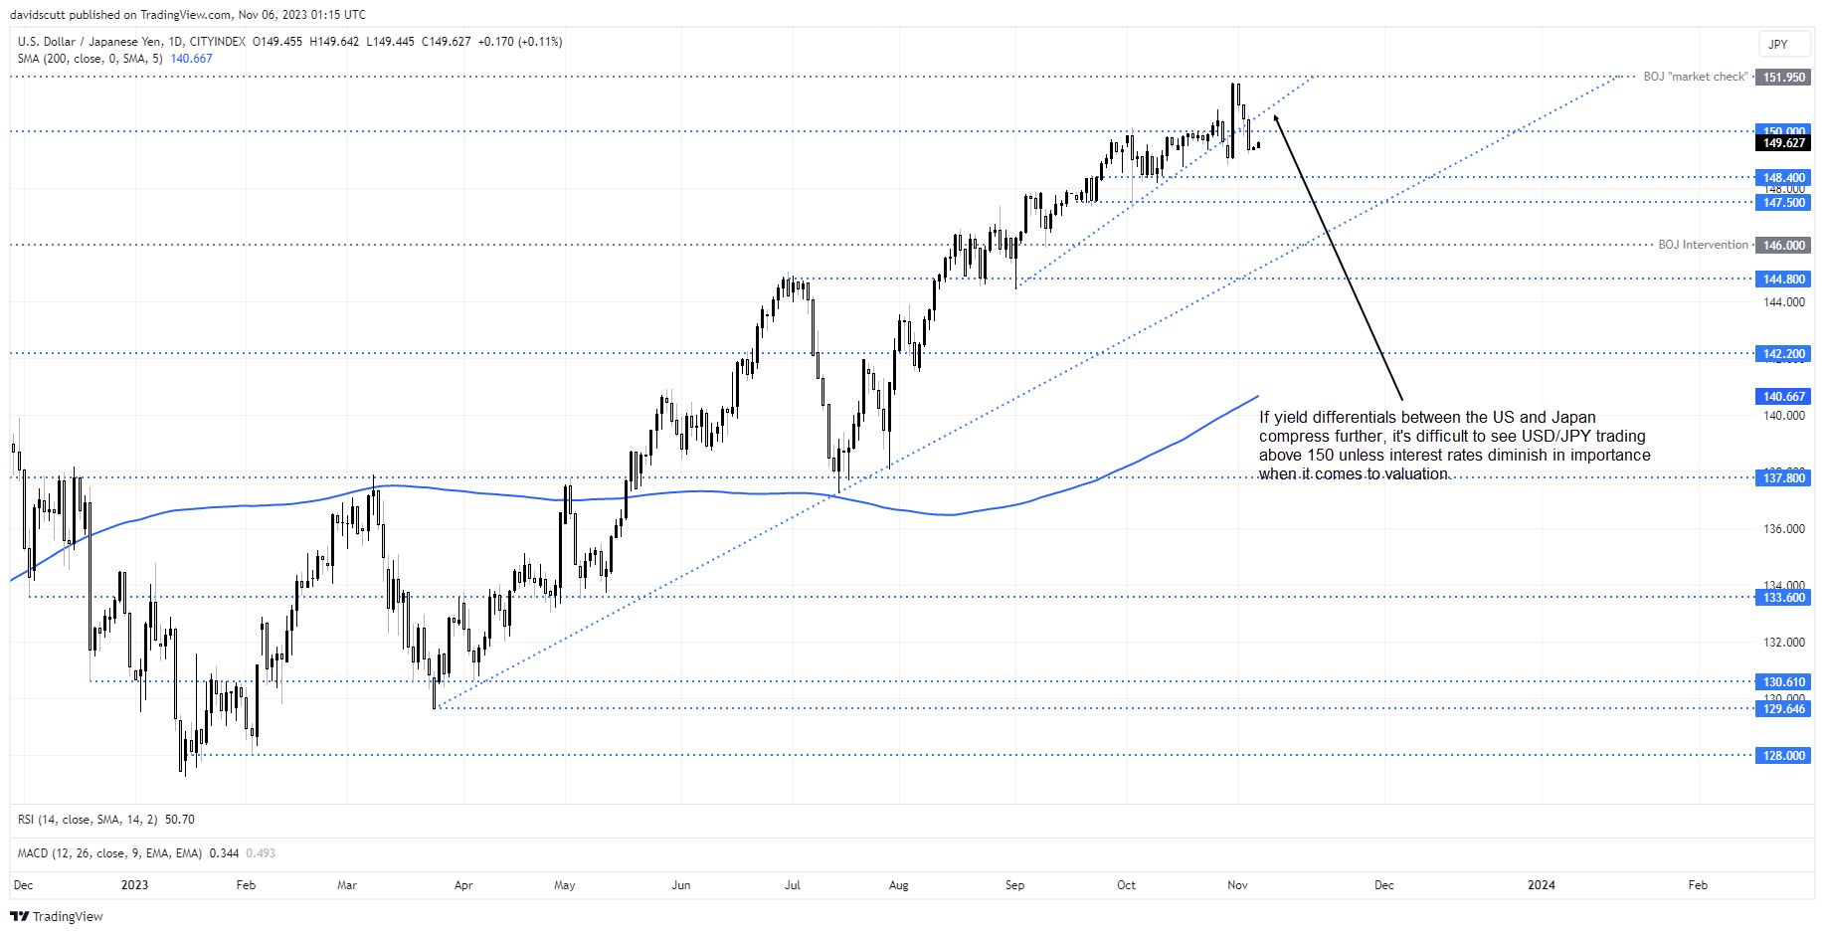This screenshot has height=934, width=1825.
Task: Click the 133.600 price level label
Action: pos(1783,598)
